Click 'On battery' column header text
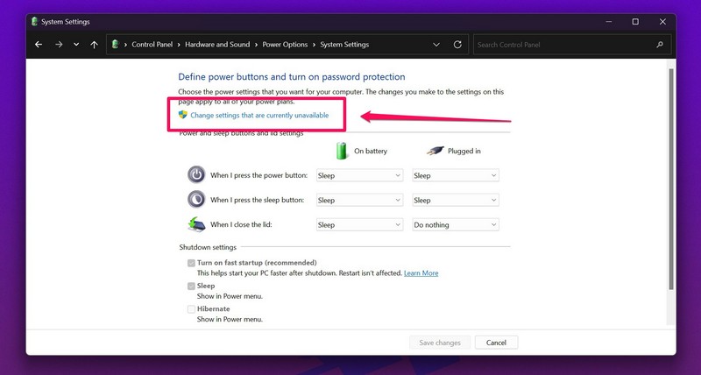 coord(371,151)
